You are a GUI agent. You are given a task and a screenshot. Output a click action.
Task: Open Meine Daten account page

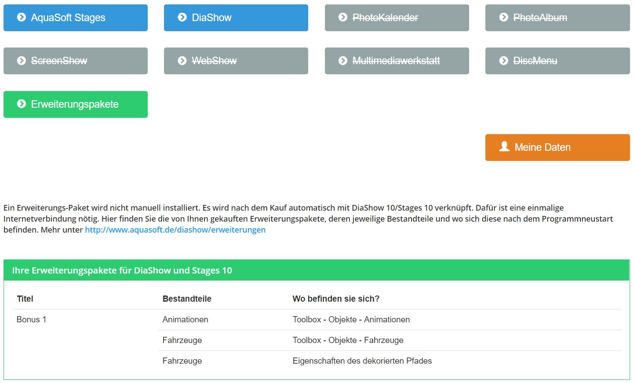(x=557, y=147)
